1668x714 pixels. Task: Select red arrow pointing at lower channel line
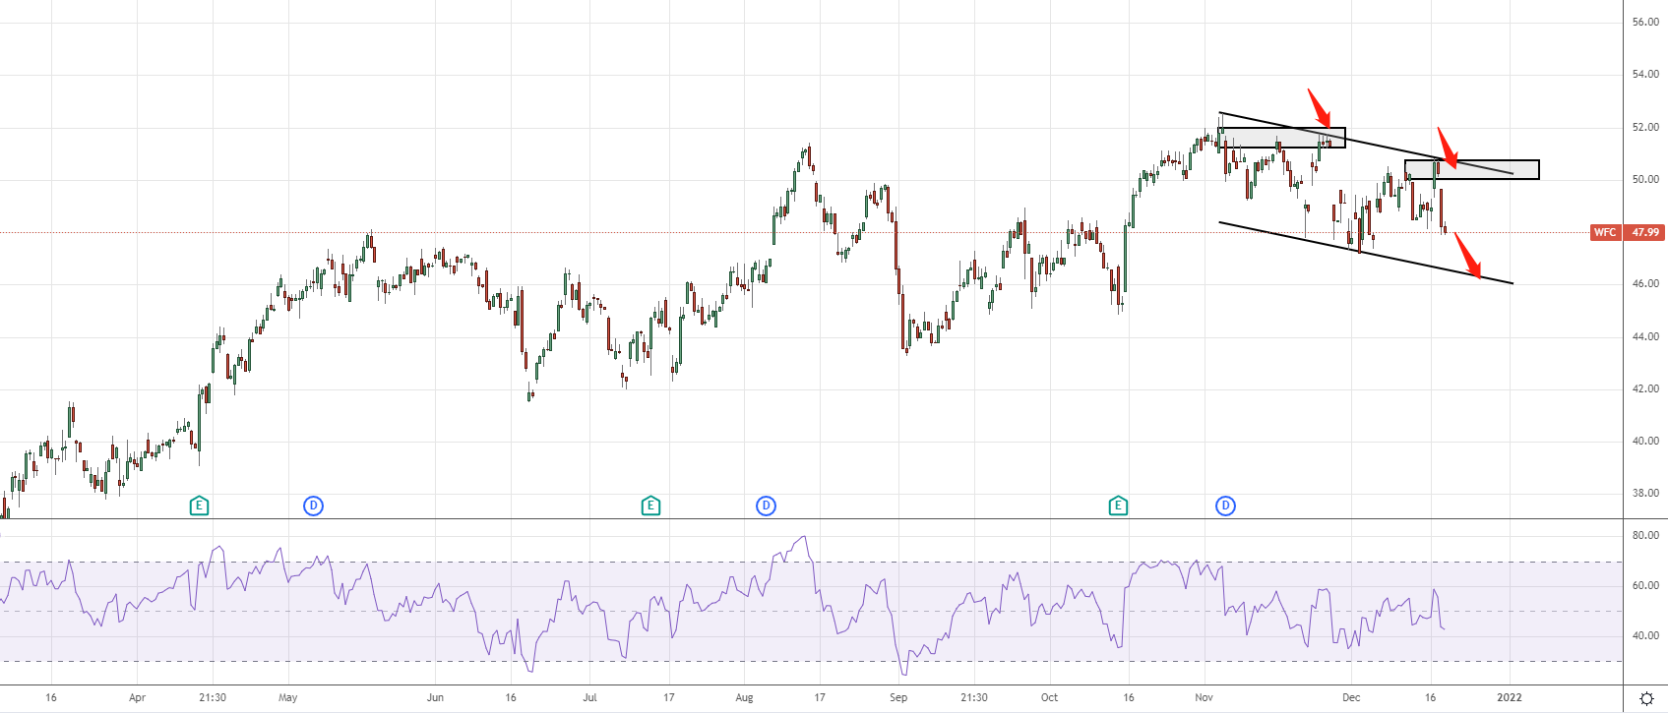click(1467, 255)
